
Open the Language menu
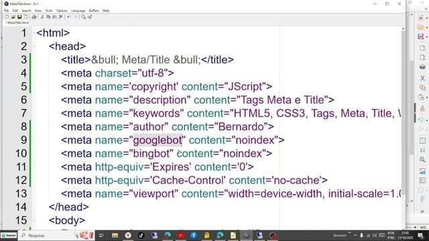(78, 11)
